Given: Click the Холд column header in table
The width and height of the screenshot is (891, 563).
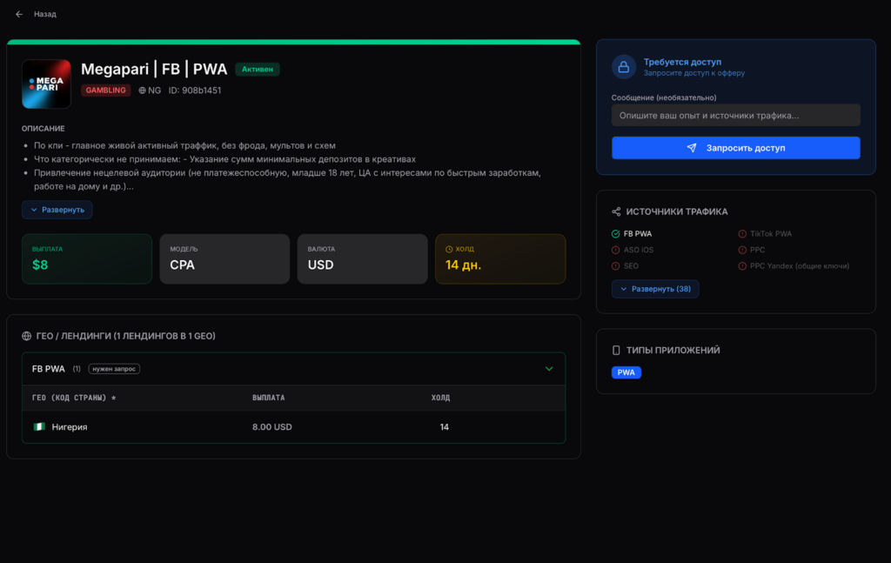Looking at the screenshot, I should [x=440, y=398].
